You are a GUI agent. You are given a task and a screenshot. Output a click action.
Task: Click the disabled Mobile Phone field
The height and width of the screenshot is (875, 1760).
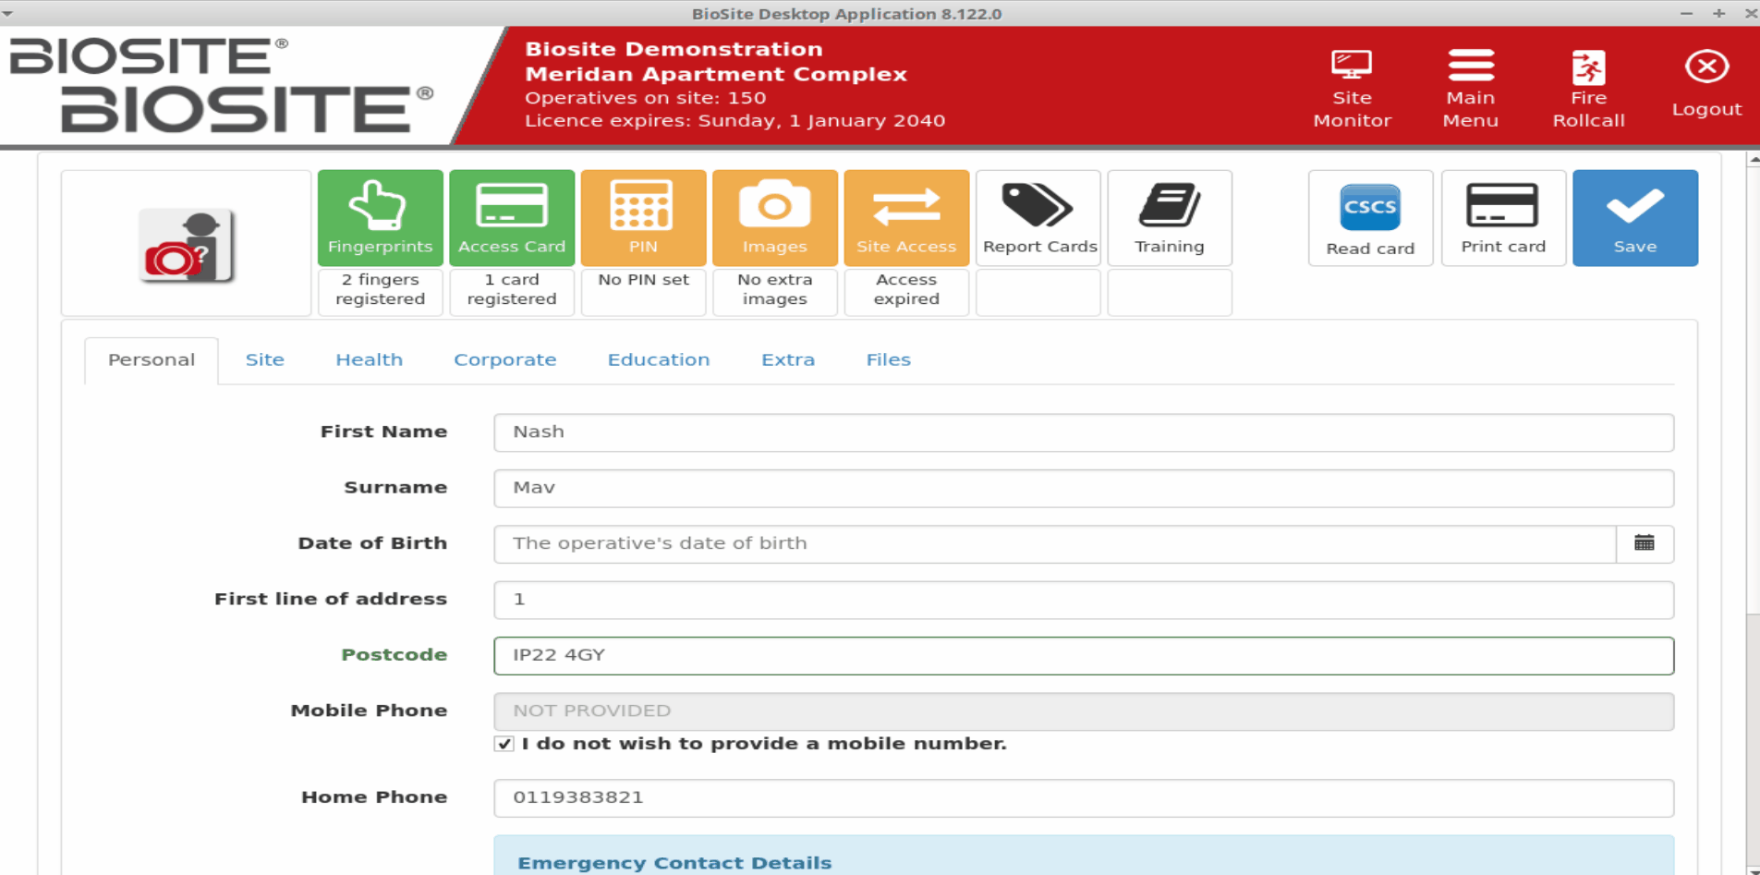pyautogui.click(x=1084, y=711)
